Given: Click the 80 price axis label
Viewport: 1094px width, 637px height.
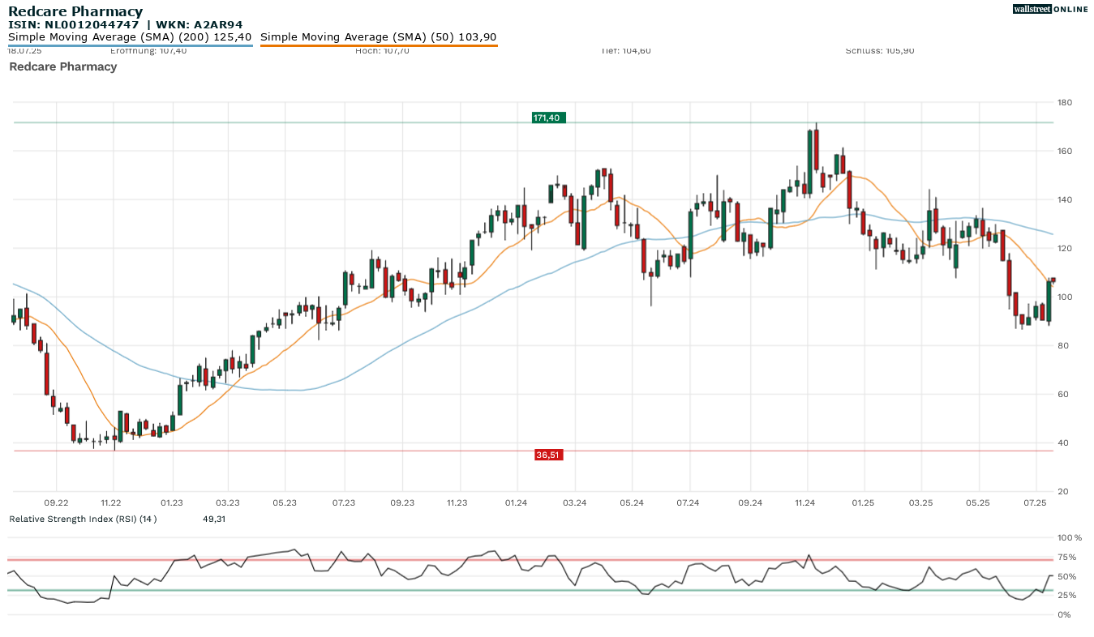Looking at the screenshot, I should [x=1062, y=346].
